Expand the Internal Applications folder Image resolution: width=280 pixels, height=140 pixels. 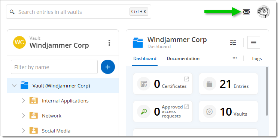point(23,101)
